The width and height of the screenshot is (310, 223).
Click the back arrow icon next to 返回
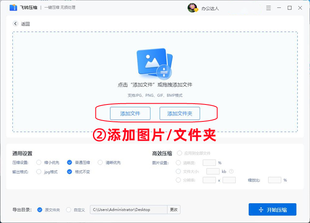(x=15, y=24)
